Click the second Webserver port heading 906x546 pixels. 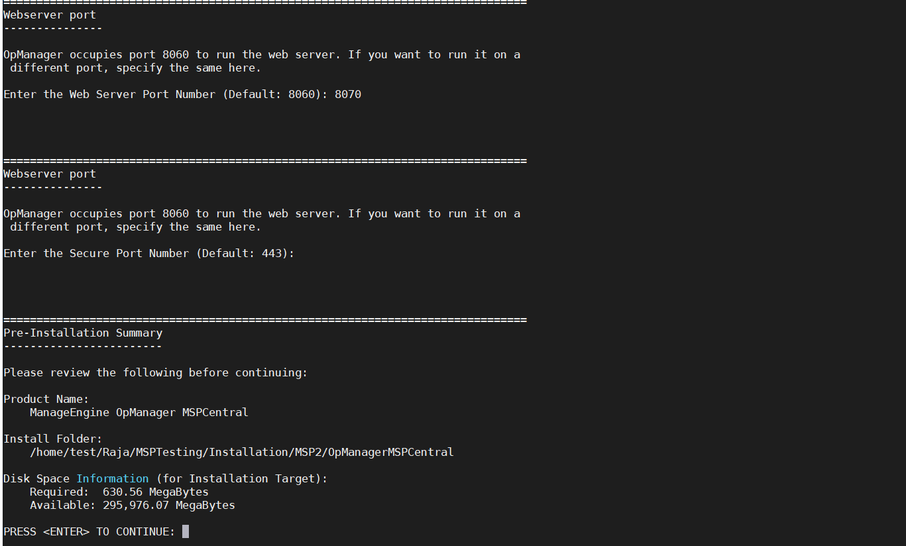[x=50, y=174]
